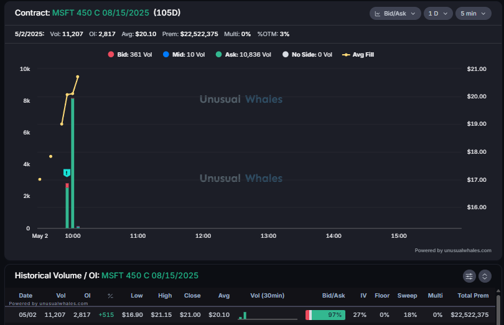Click the shorter volume bar under the alert flag
Screen dimensions: 504x325
click(67, 206)
